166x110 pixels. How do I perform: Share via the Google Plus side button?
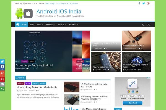pyautogui.click(x=2, y=73)
